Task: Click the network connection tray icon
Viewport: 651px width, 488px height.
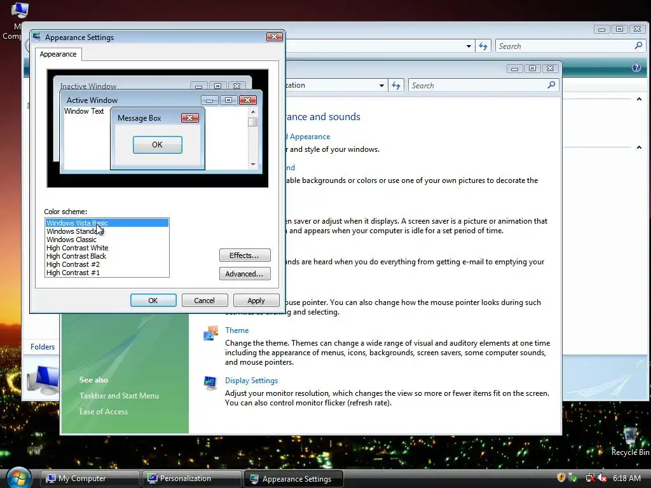Action: coord(589,478)
